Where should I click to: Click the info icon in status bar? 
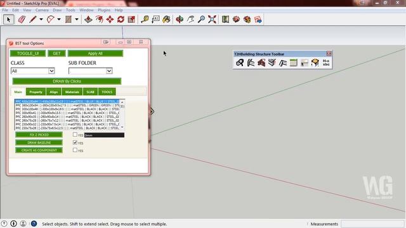tap(13, 224)
